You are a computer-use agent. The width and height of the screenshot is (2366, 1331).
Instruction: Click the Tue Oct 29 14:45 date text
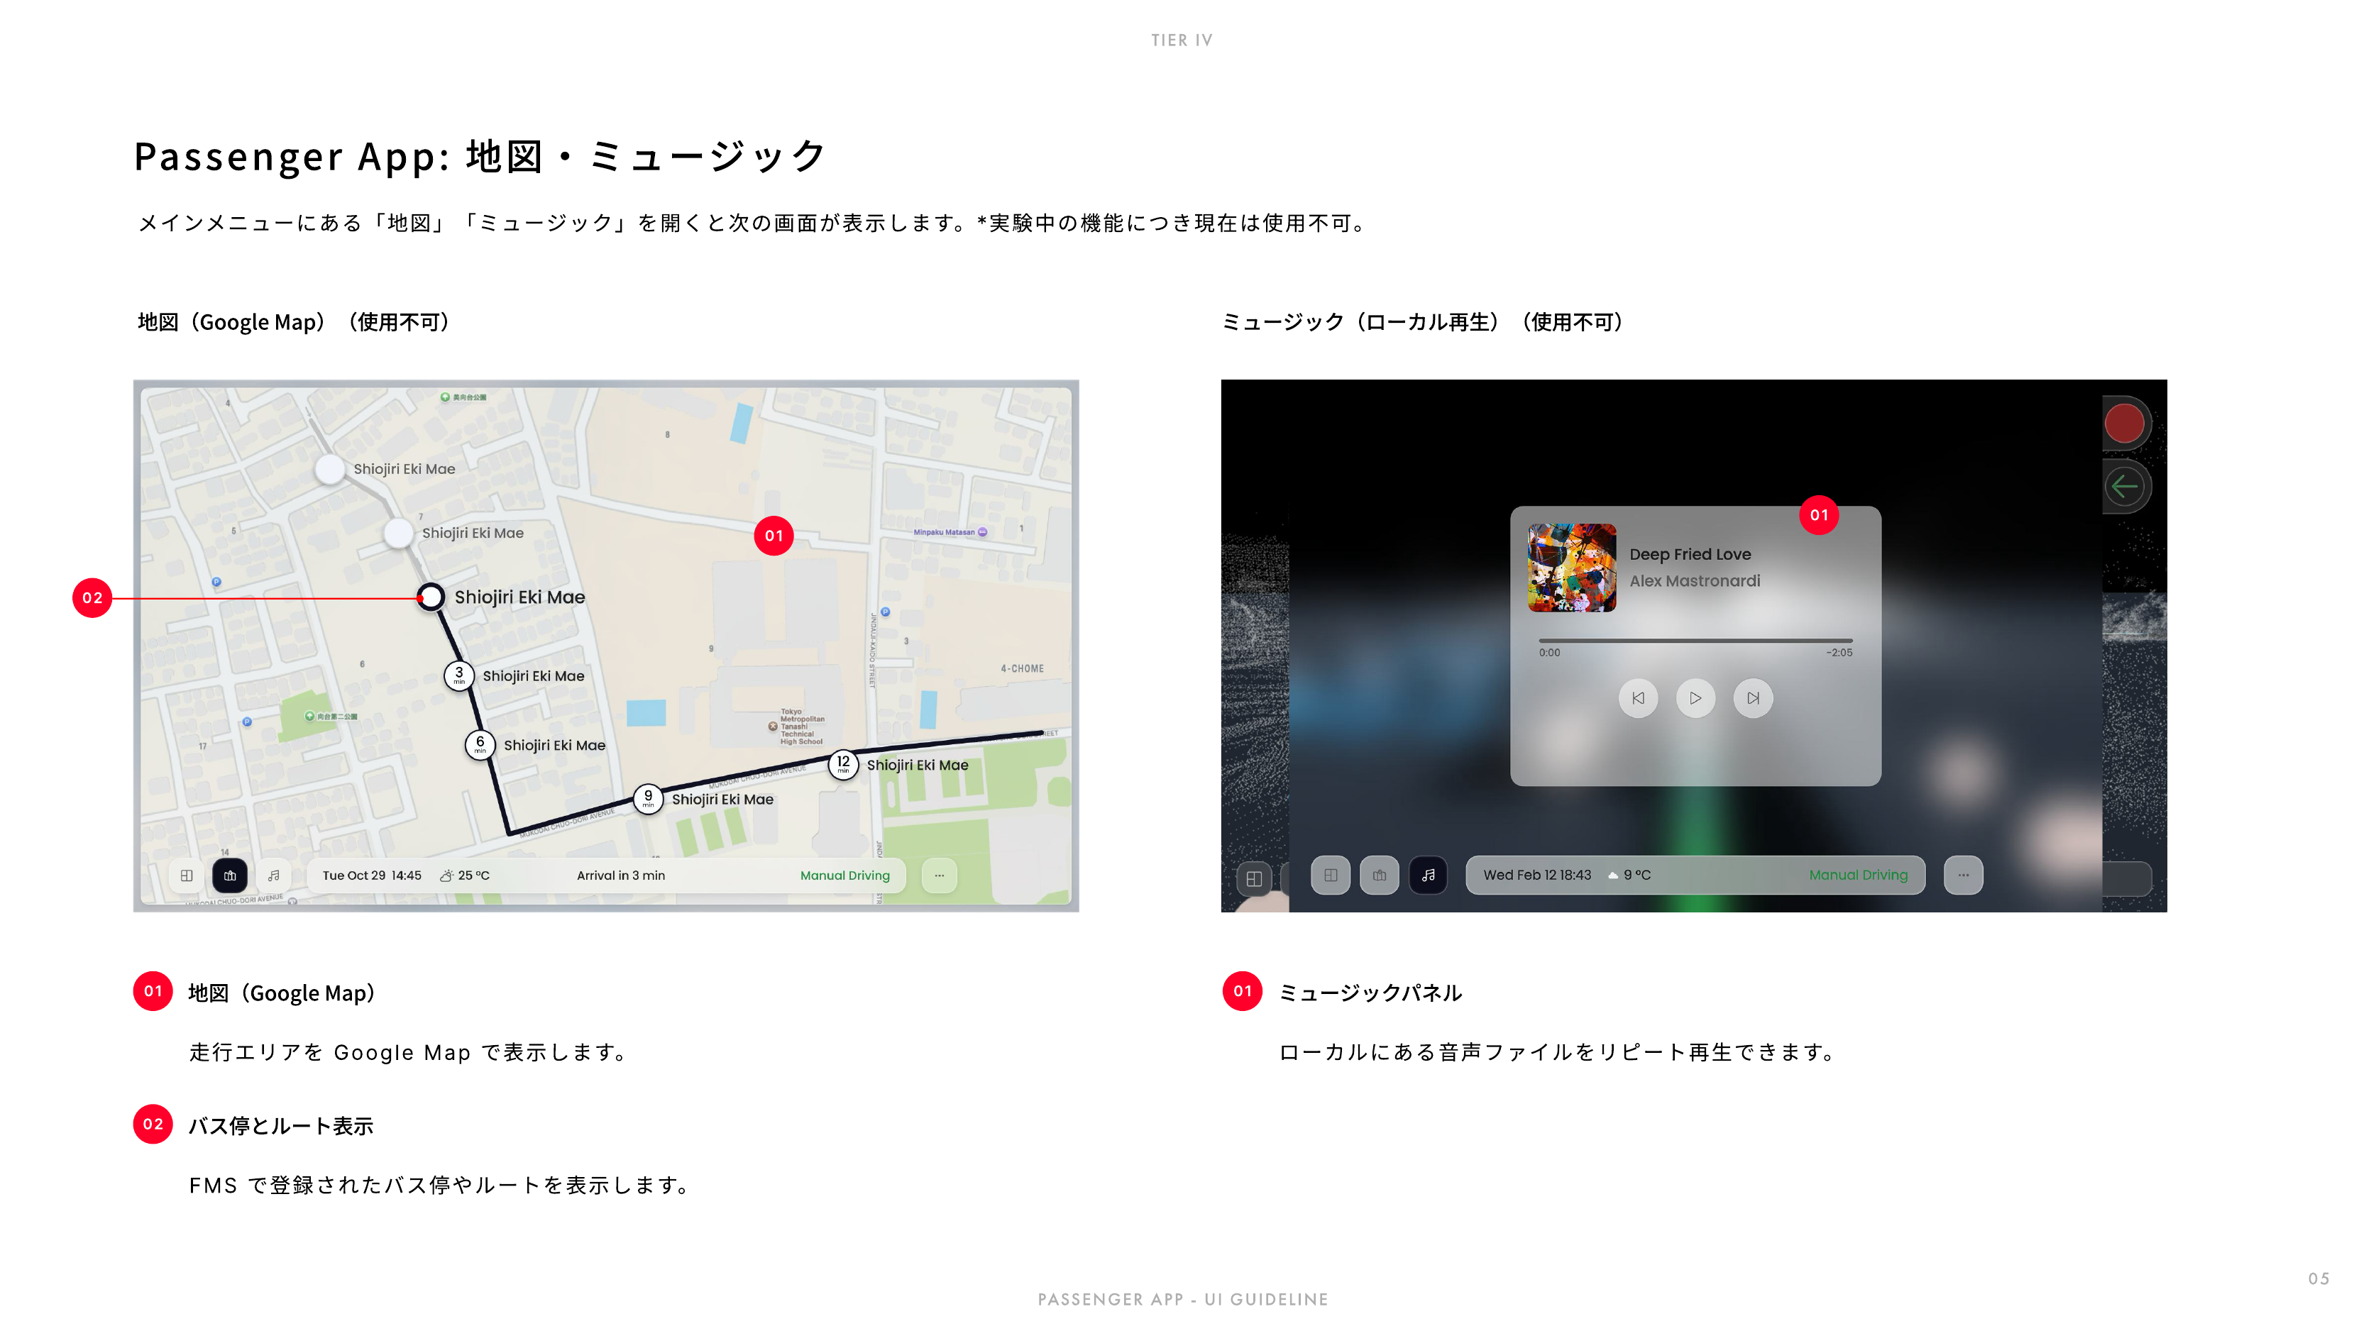(372, 876)
